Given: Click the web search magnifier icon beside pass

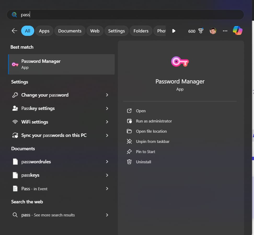Looking at the screenshot, I should coord(15,215).
